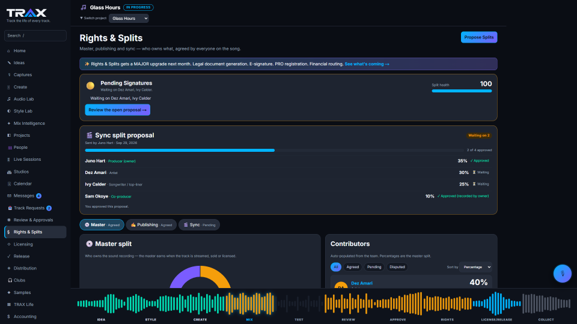Viewport: 577px width, 324px height.
Task: Jump to the IDEA stage on waveform
Action: (101, 305)
